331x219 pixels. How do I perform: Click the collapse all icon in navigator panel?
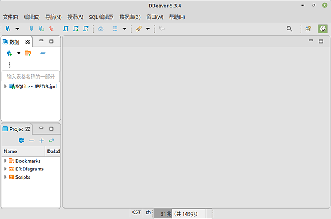[x=43, y=53]
